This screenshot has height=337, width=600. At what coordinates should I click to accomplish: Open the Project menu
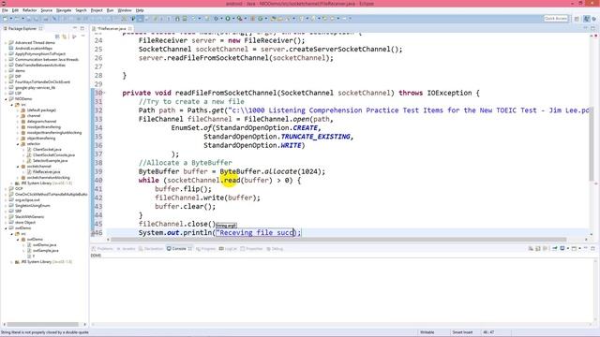click(97, 10)
